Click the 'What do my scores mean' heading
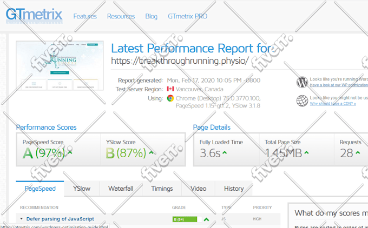Screen dimensions: 368x228 [331, 213]
